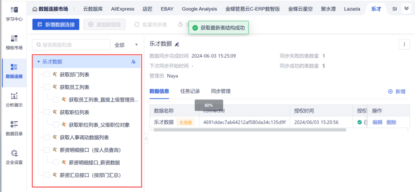This screenshot has height=192, width=415.
Task: Switch to the 店匠 connector tab
Action: click(x=148, y=9)
